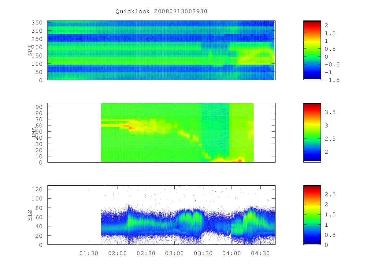Click the 2.5 label on ELS colorbar
The width and height of the screenshot is (367, 275).
coord(330,194)
